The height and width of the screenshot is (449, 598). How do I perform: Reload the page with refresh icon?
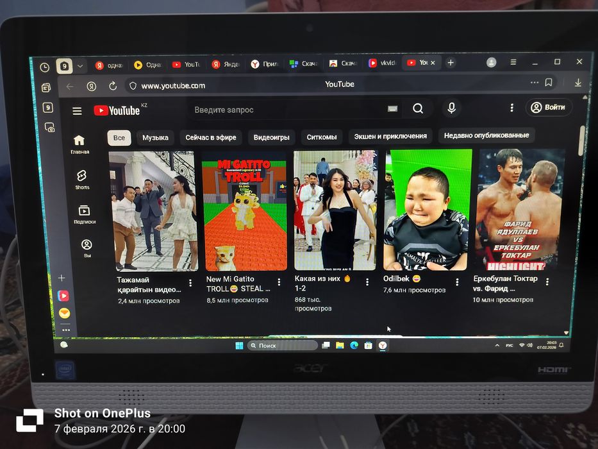click(113, 86)
